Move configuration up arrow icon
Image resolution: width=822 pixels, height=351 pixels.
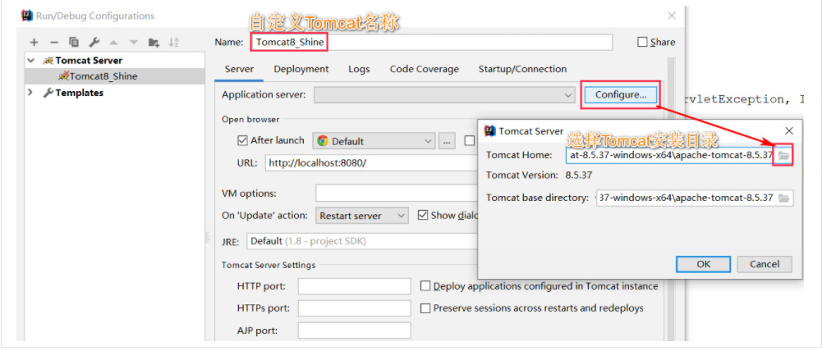(x=114, y=43)
